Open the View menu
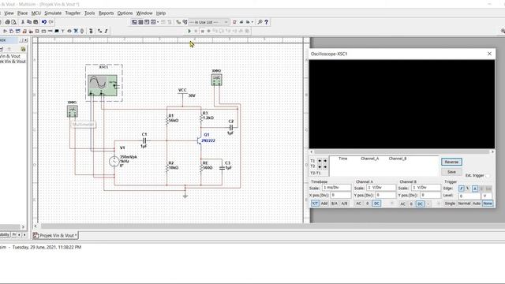The width and height of the screenshot is (505, 284). click(9, 13)
